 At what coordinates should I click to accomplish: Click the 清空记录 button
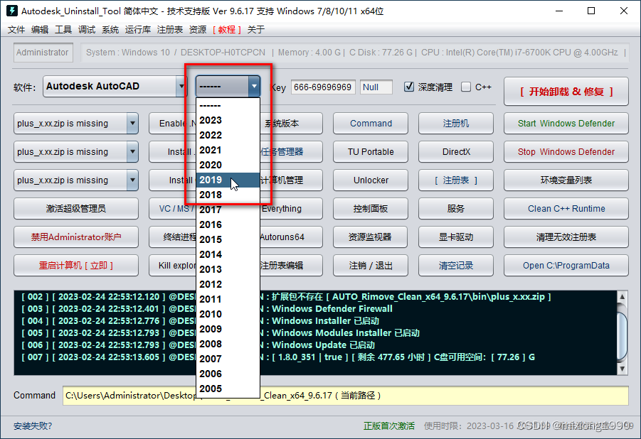[456, 266]
